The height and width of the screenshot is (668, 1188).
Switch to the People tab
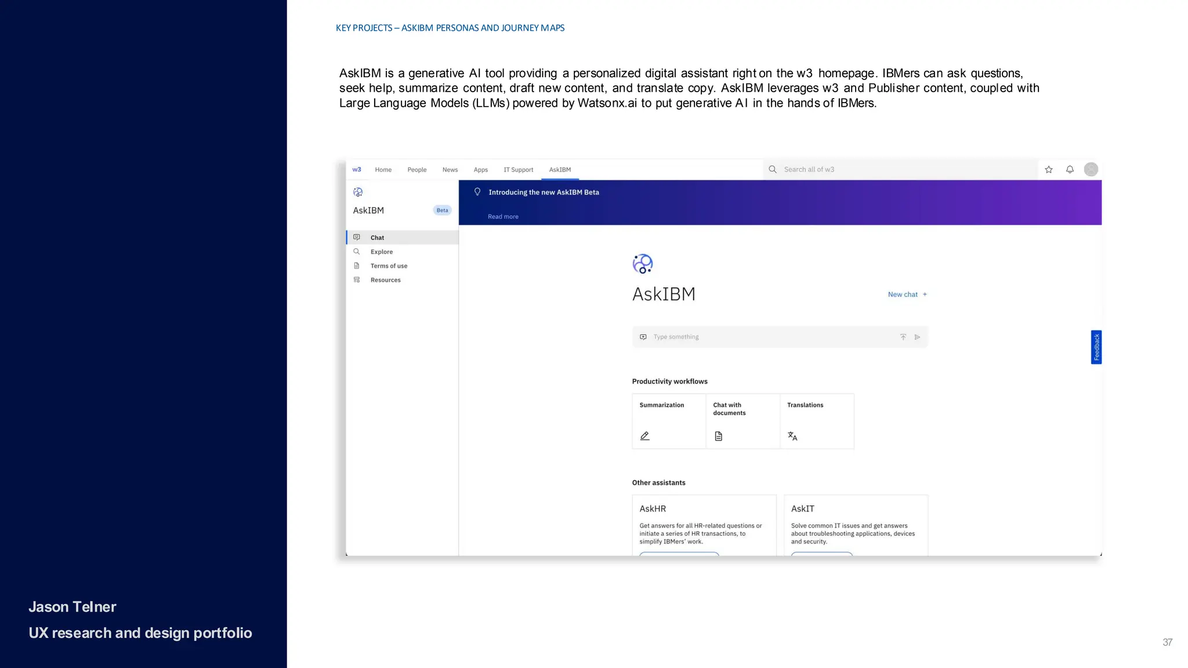tap(416, 170)
